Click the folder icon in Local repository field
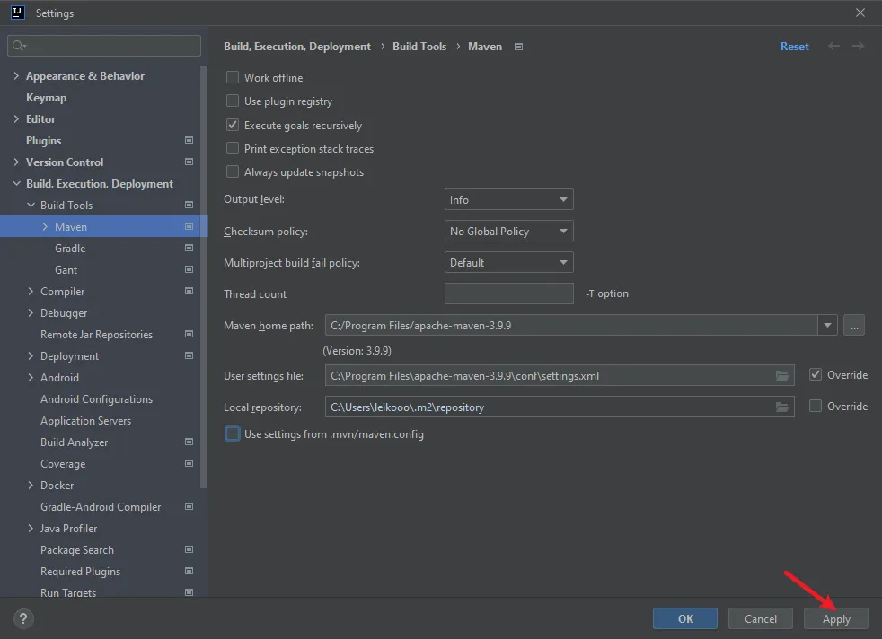The image size is (882, 639). (782, 407)
